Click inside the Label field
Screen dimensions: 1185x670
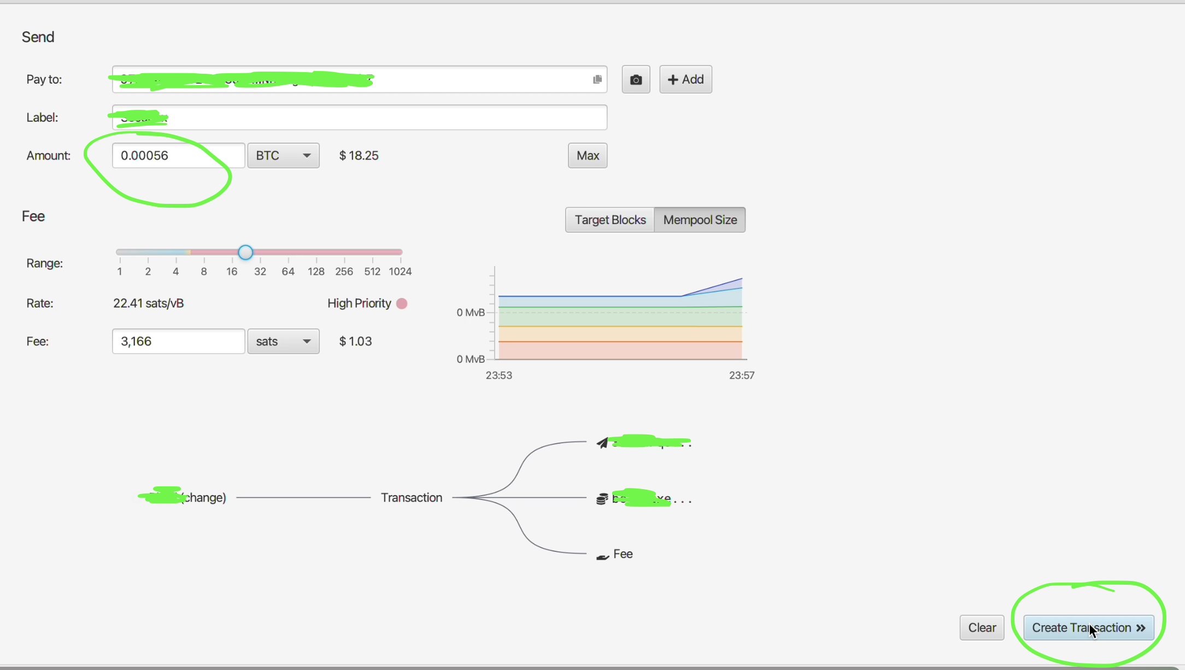click(x=359, y=117)
